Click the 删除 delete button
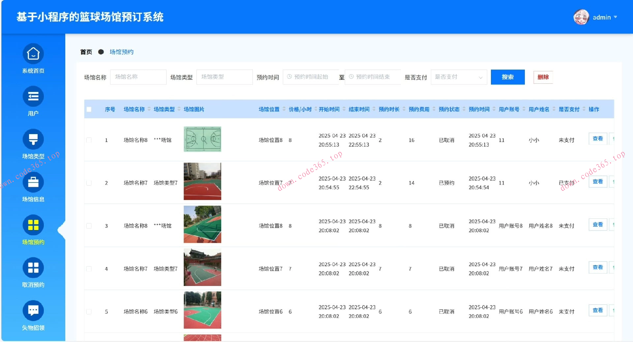This screenshot has height=342, width=633. click(543, 77)
